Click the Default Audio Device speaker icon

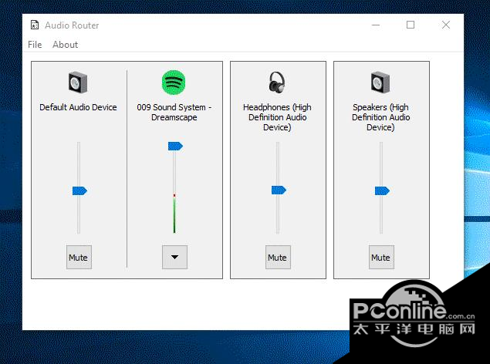[78, 83]
